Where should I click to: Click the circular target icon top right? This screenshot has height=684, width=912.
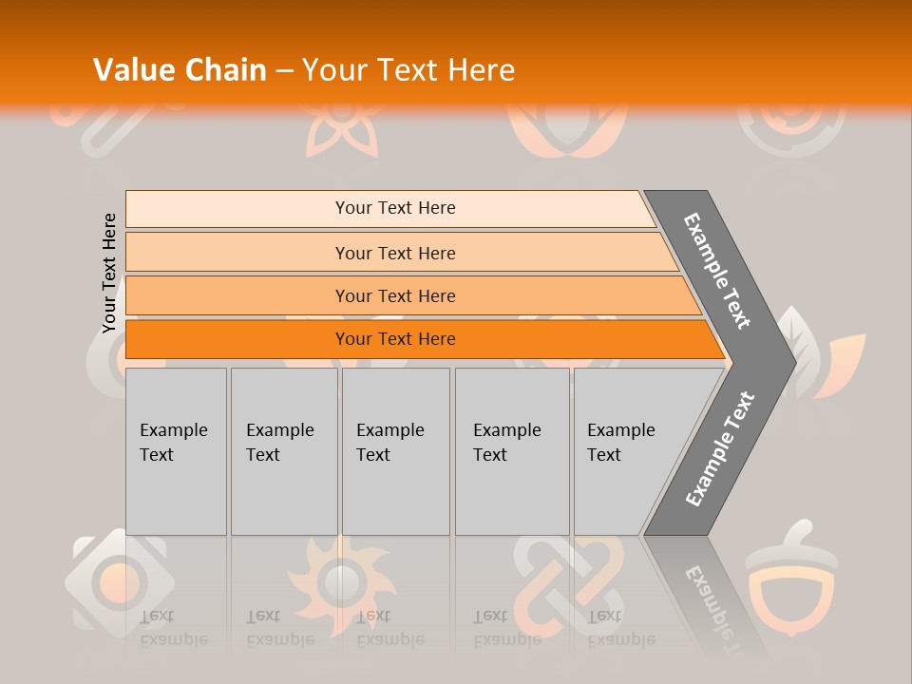[791, 130]
